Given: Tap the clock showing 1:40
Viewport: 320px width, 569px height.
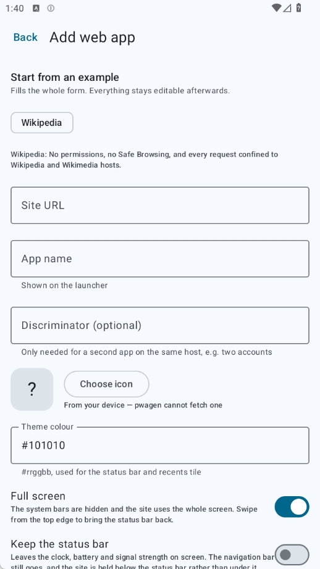Looking at the screenshot, I should click(x=15, y=9).
